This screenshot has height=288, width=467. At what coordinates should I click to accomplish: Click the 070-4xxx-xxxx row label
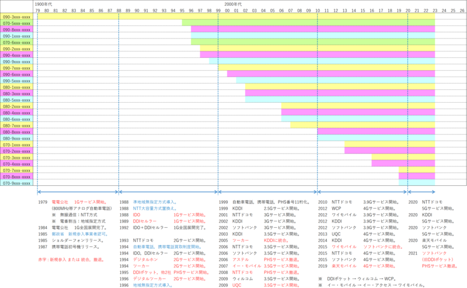coord(17,164)
